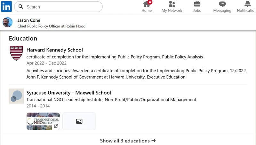Click the Home label in navigation bar
The height and width of the screenshot is (145, 256).
coord(147,11)
